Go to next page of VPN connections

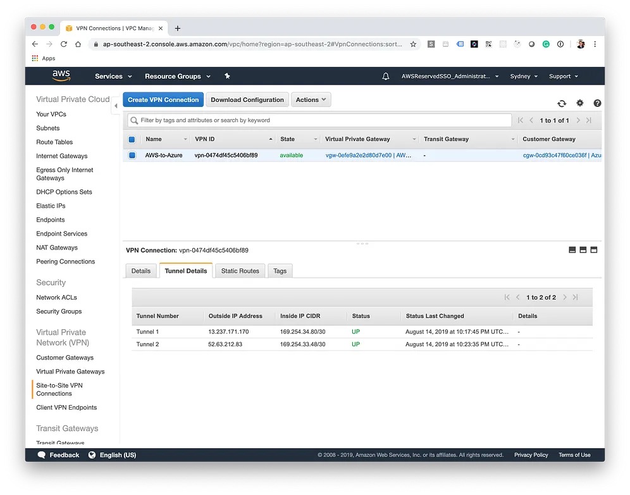[x=577, y=120]
